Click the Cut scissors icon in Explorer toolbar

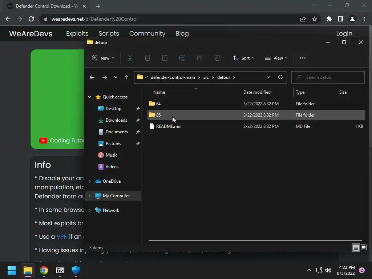click(130, 58)
